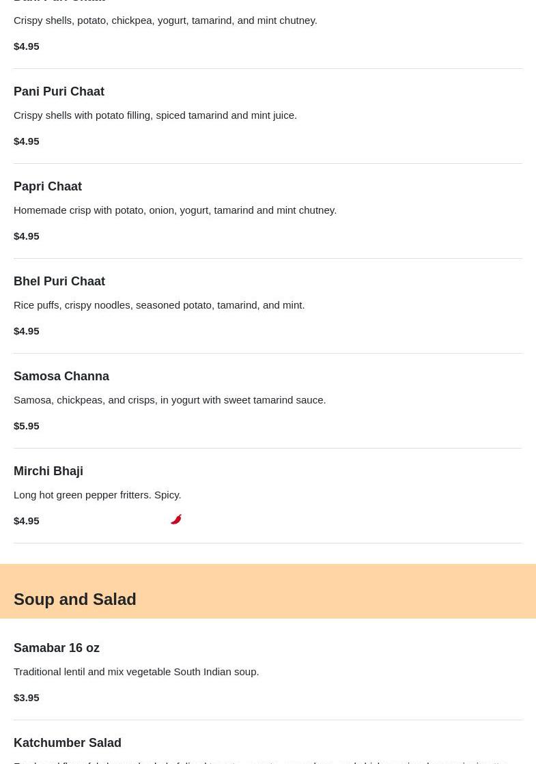Screen dimensions: 536x764
Task: Click the $4.95 price under Pani Puri Chaat
Action: pyautogui.click(x=27, y=141)
